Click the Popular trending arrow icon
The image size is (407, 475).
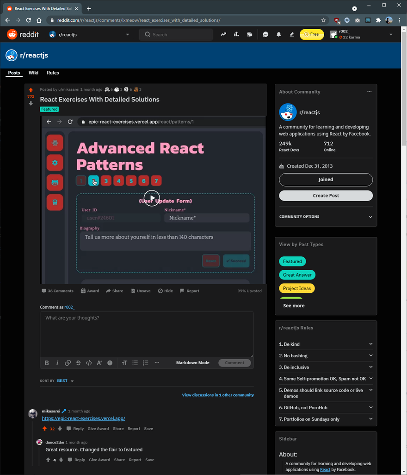(x=223, y=35)
